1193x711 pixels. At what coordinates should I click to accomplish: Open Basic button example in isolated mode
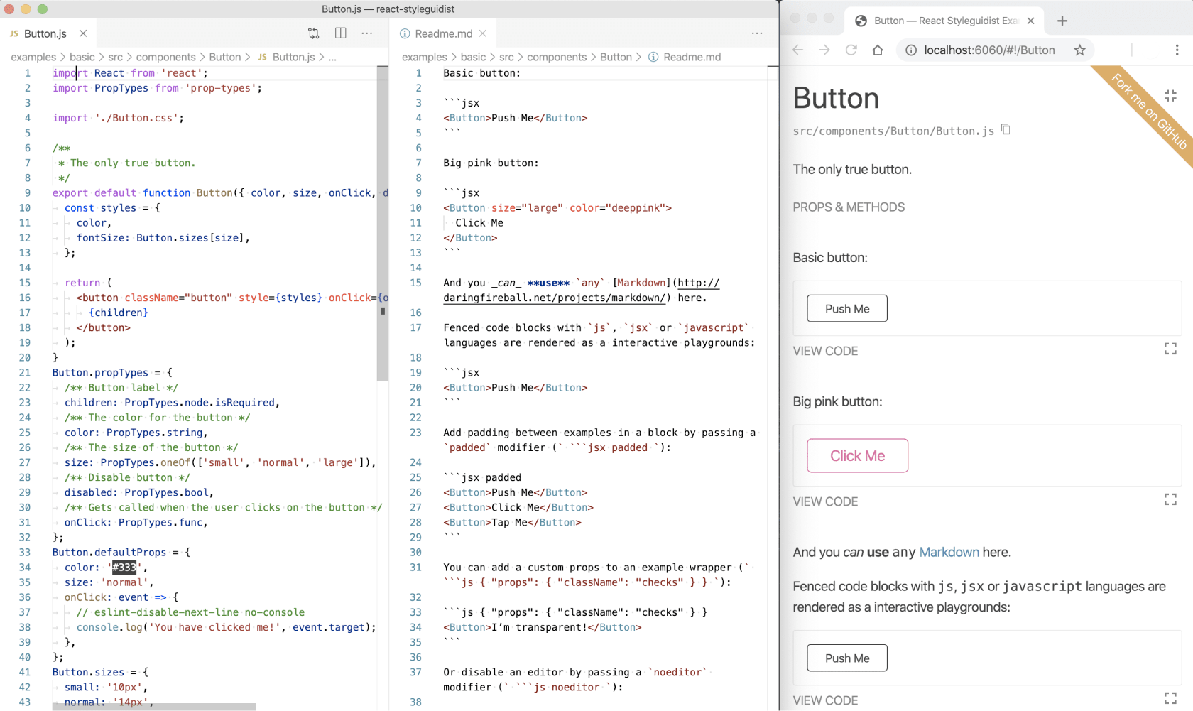pos(1170,349)
